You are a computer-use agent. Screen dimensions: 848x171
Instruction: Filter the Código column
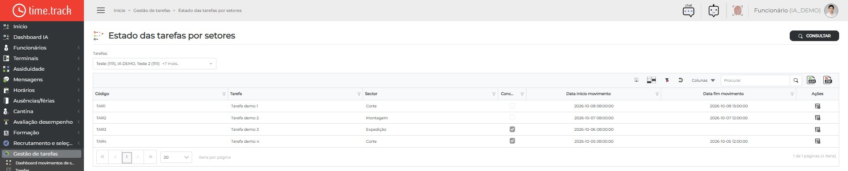(x=224, y=94)
